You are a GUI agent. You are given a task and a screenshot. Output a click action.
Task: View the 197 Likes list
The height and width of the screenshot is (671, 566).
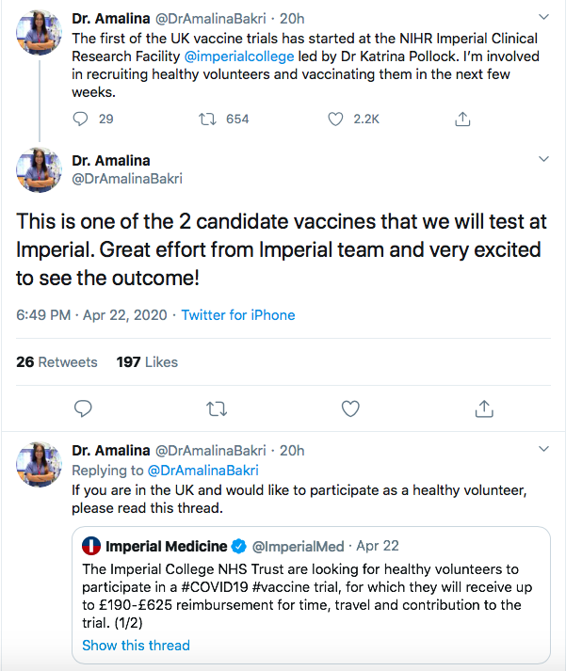click(x=147, y=362)
